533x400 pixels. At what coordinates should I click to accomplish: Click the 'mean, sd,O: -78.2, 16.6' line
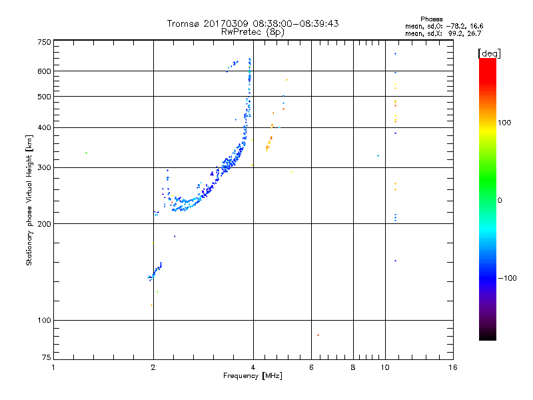point(444,26)
